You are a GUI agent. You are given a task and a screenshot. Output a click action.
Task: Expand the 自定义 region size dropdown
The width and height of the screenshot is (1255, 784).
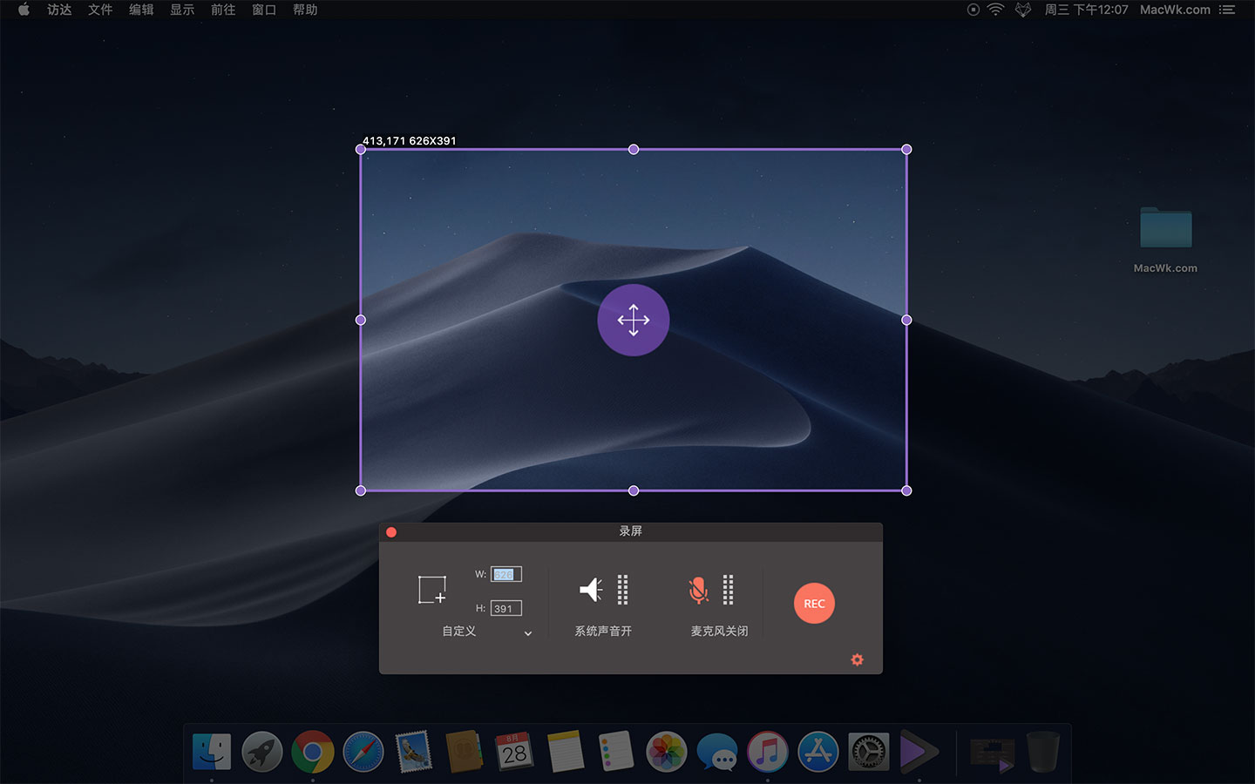(x=527, y=633)
